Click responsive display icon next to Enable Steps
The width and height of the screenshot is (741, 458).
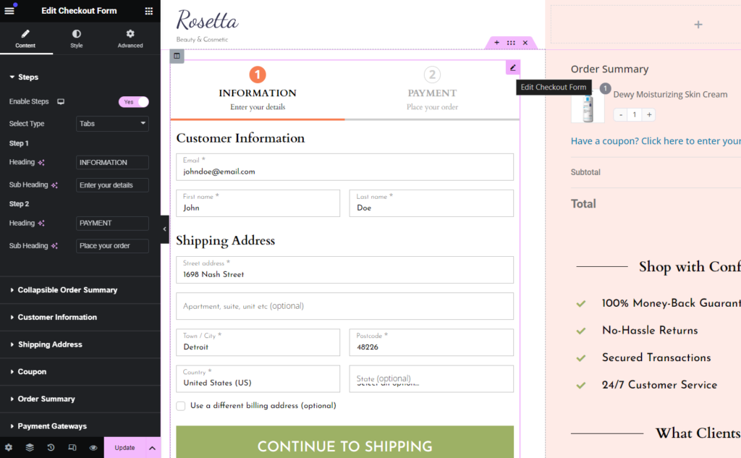click(60, 101)
